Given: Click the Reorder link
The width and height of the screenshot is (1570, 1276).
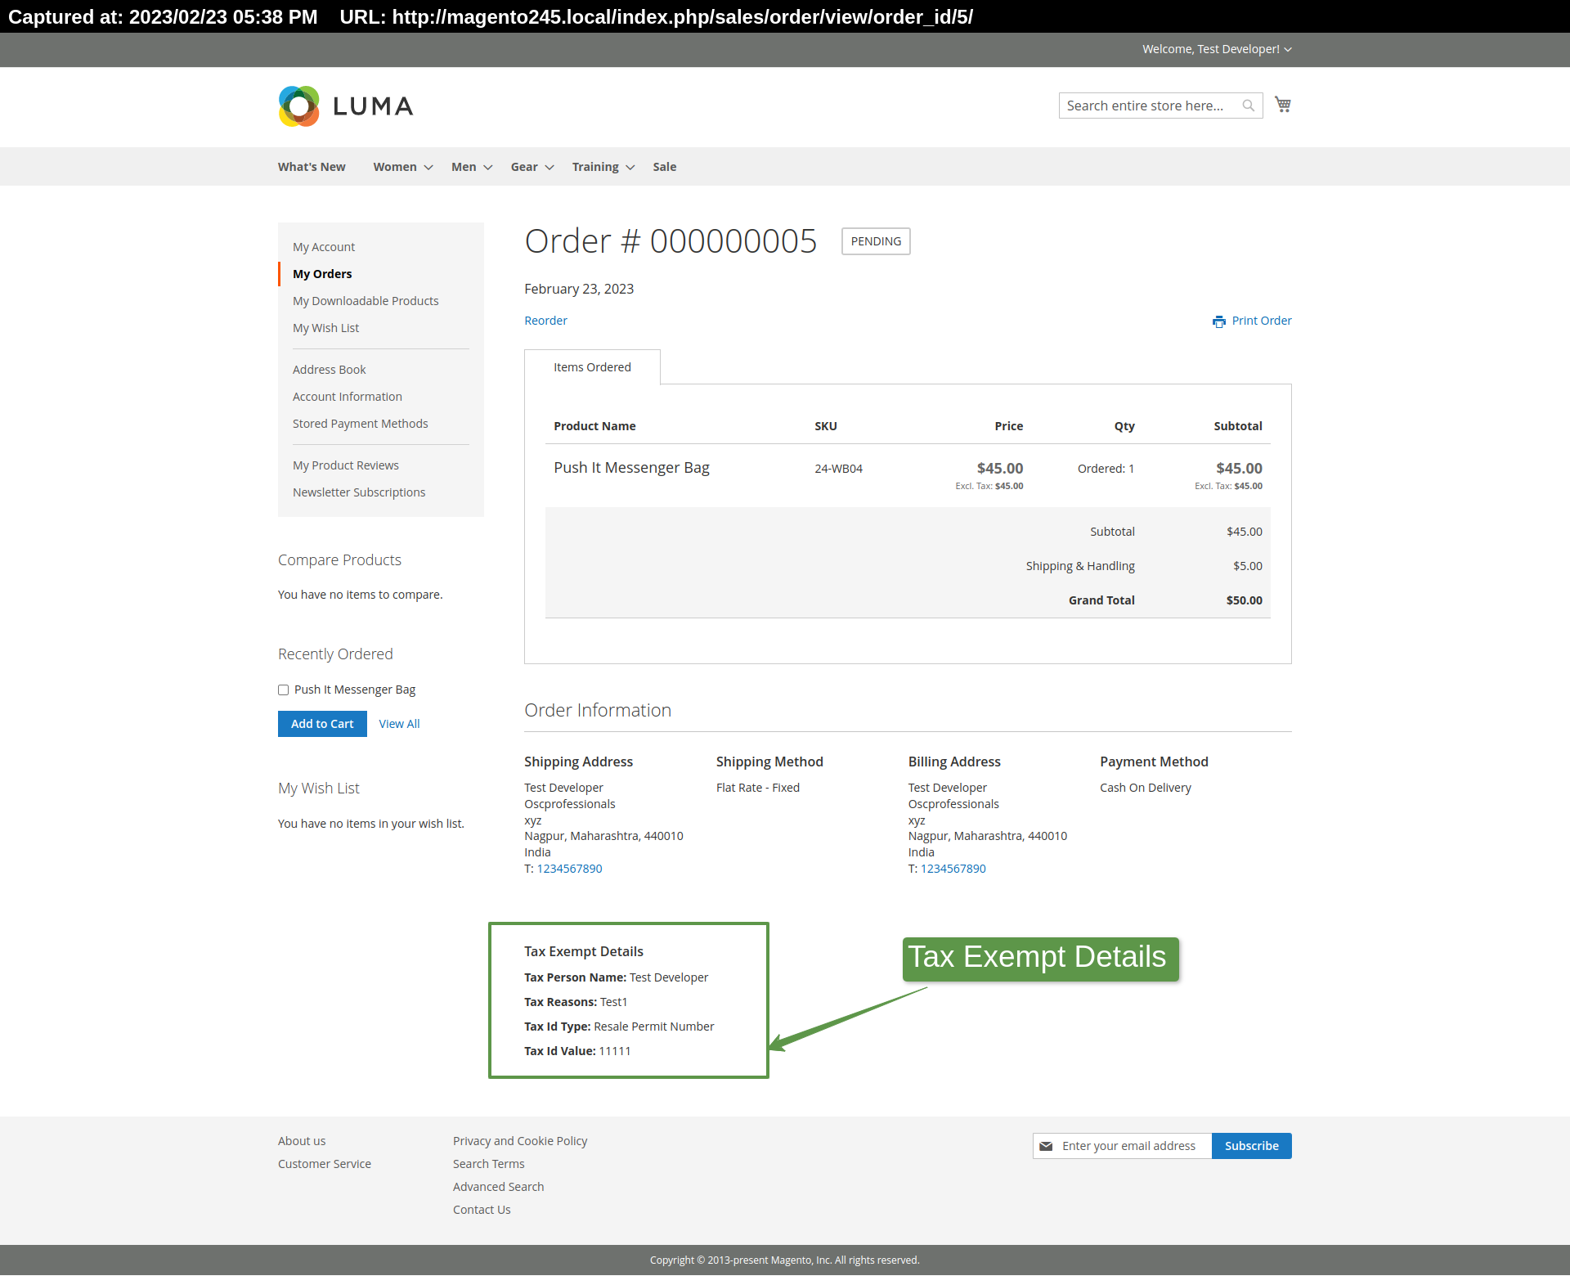Looking at the screenshot, I should (545, 321).
